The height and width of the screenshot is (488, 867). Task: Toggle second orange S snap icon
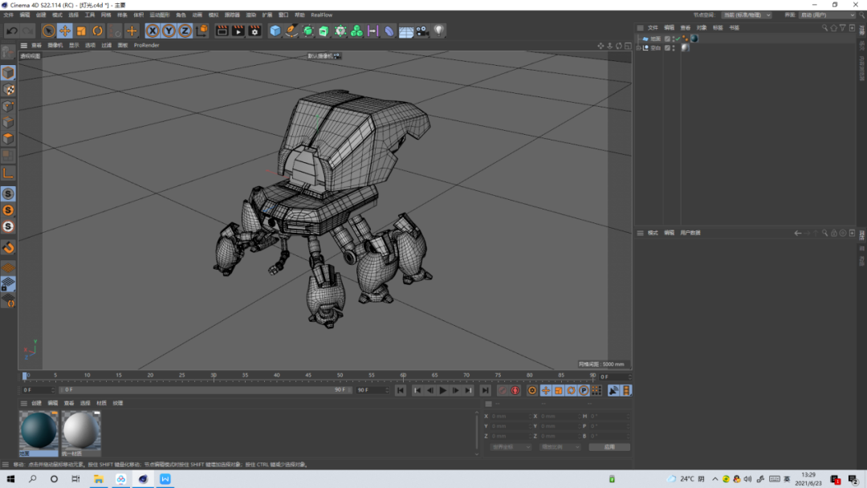point(8,210)
